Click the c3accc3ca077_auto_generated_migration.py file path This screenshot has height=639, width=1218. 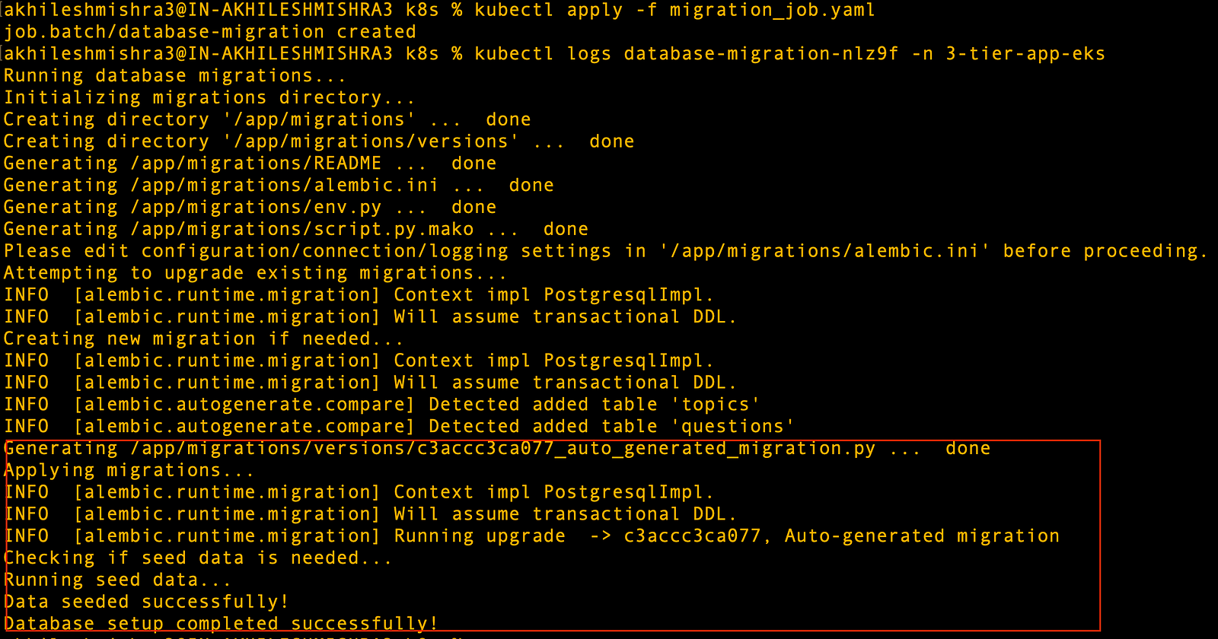point(503,449)
